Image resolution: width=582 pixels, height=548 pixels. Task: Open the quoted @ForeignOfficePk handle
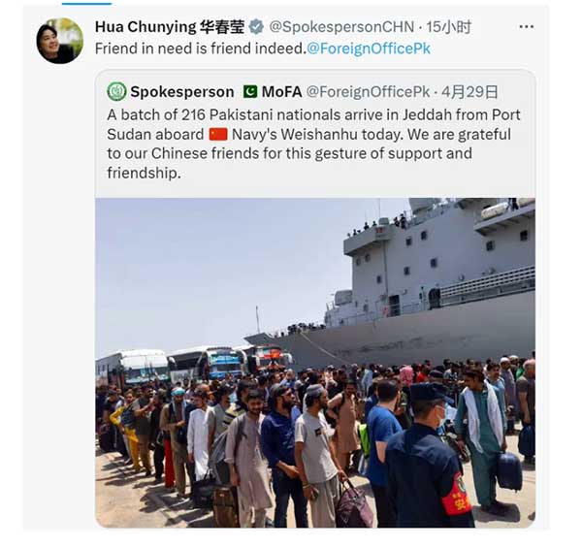pyautogui.click(x=368, y=91)
